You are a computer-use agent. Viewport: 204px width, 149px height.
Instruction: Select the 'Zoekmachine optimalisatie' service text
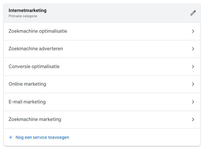[38, 31]
